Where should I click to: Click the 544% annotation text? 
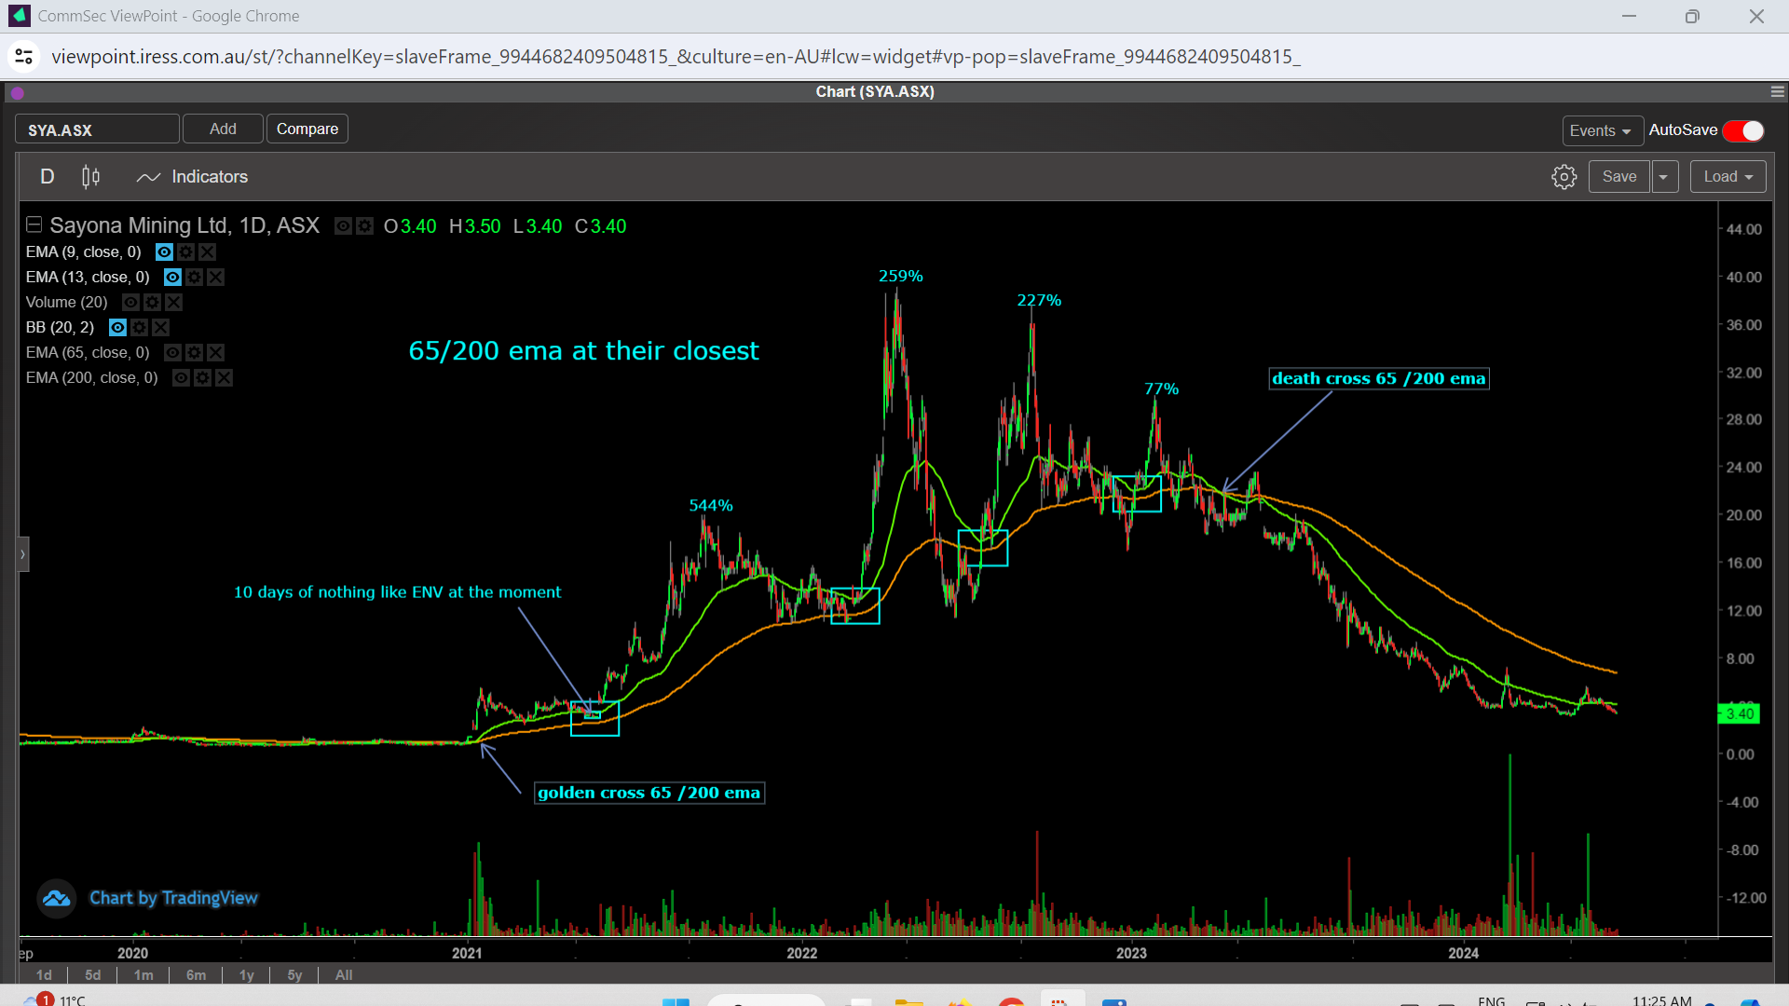(711, 506)
